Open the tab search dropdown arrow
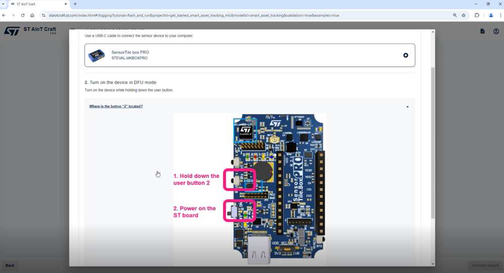The width and height of the screenshot is (504, 273). pos(3,4)
